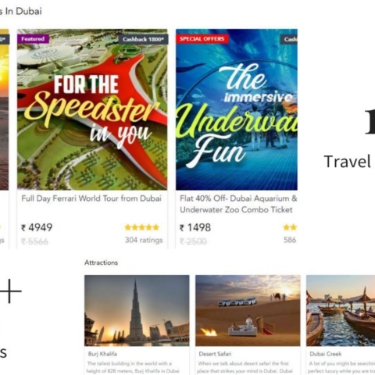The width and height of the screenshot is (375, 375).
Task: Open the Dubai Creek title link
Action: (x=326, y=354)
